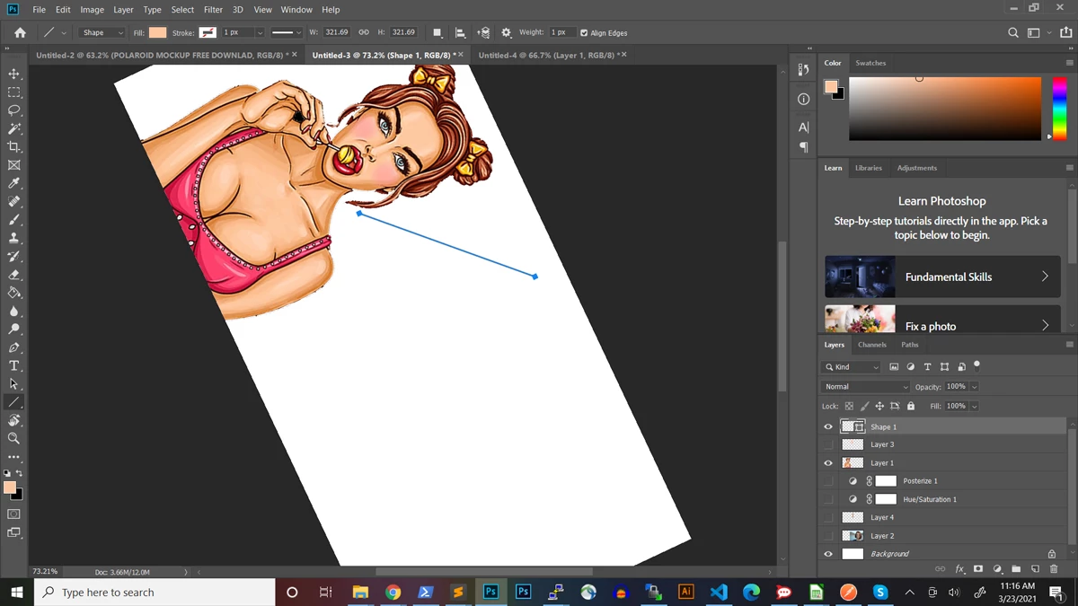Select the Clone Stamp tool

coord(14,238)
